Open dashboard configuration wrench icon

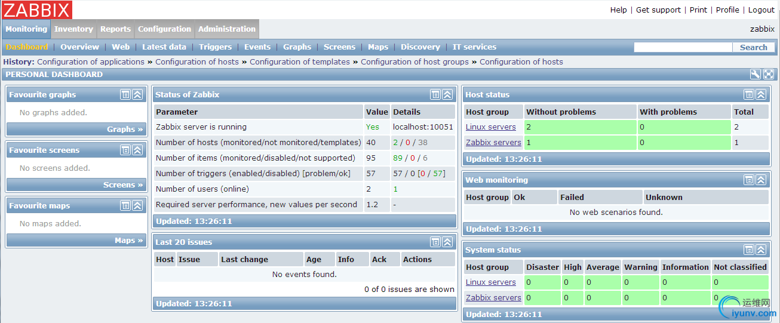pyautogui.click(x=756, y=75)
